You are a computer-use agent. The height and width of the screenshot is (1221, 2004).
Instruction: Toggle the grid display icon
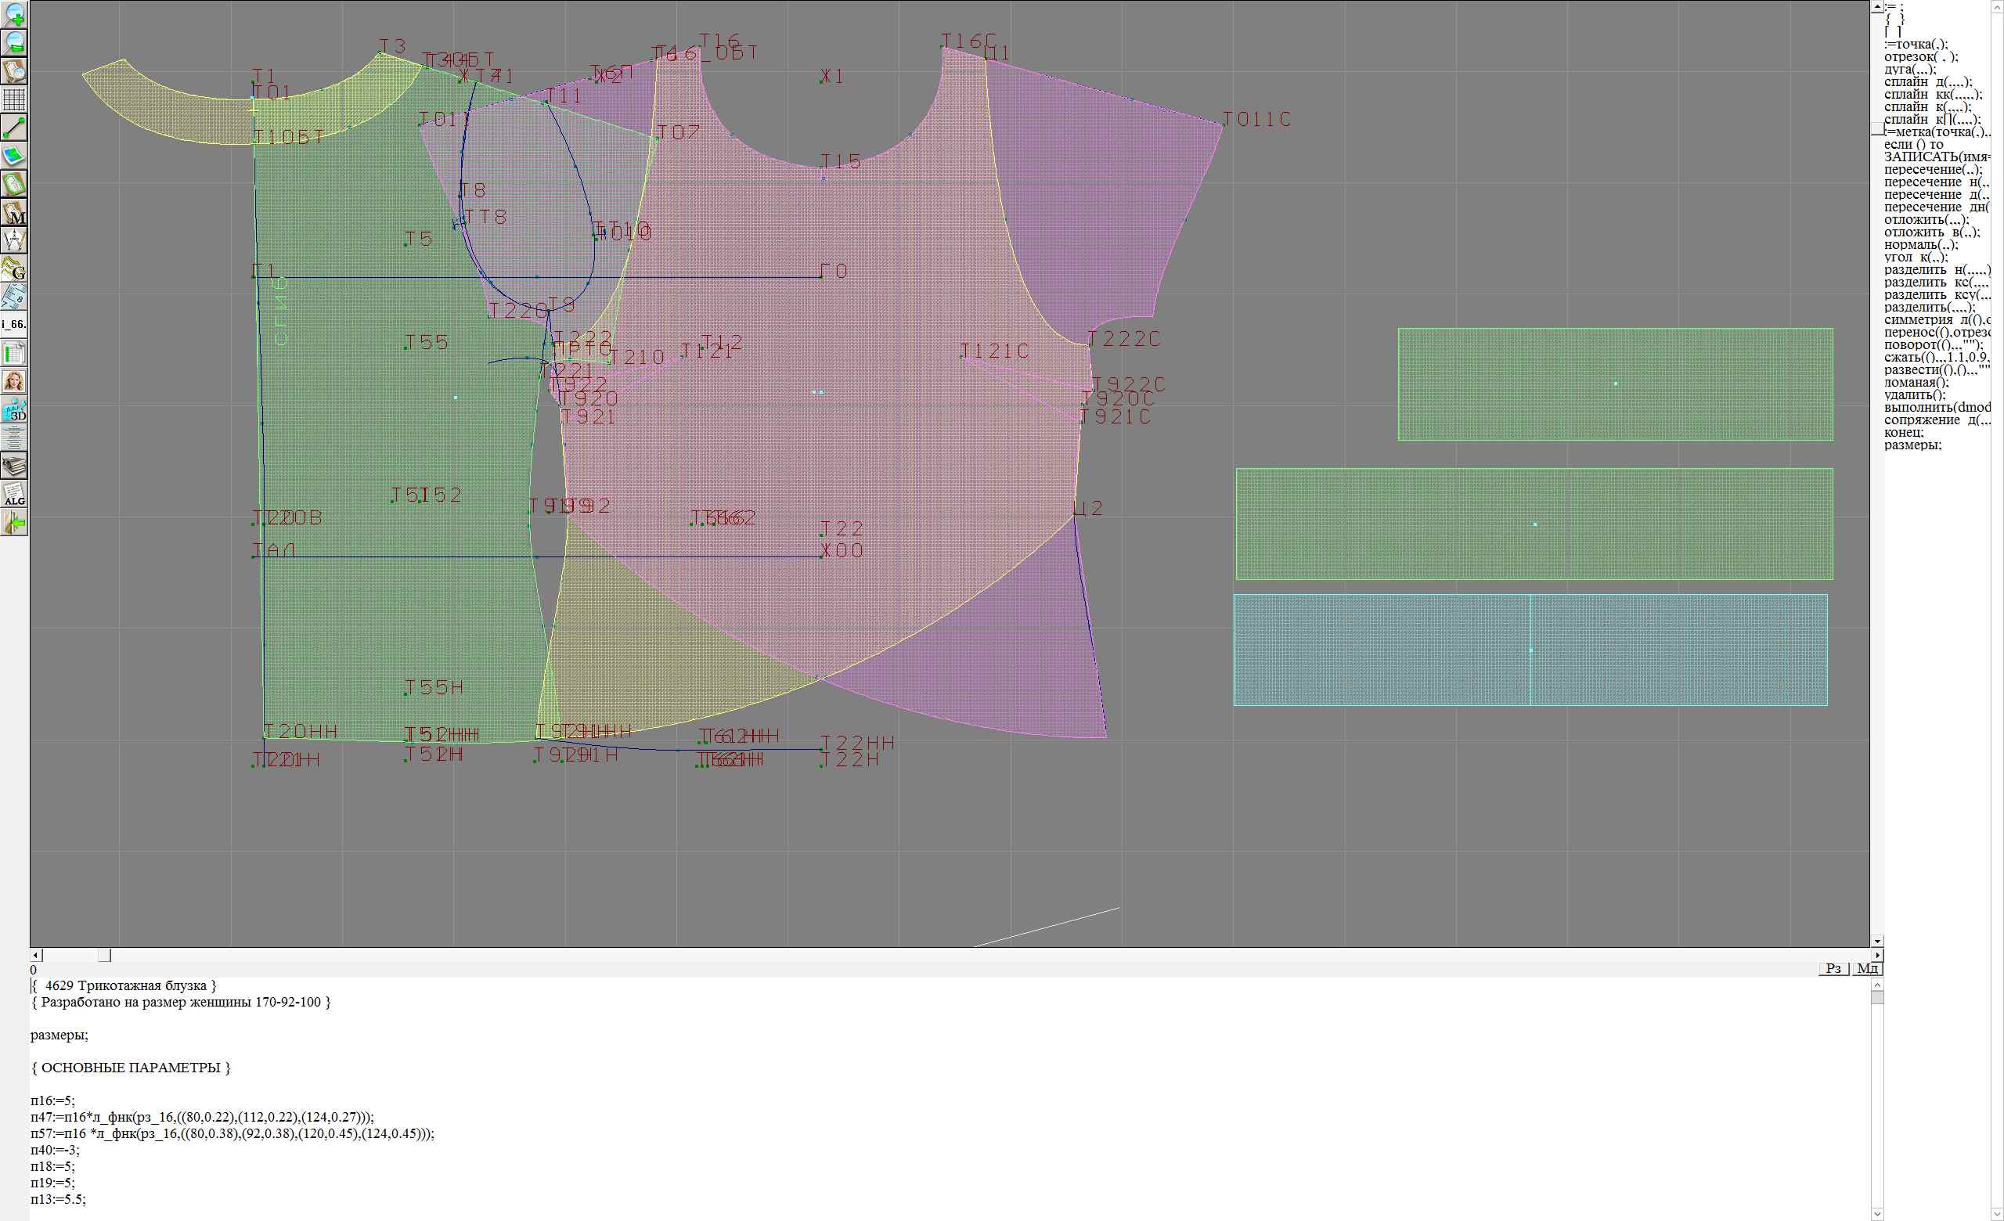point(15,99)
